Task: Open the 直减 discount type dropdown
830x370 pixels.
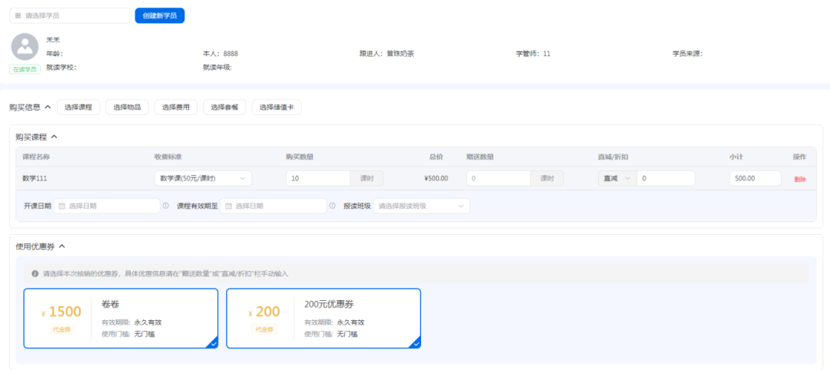Action: [x=616, y=178]
